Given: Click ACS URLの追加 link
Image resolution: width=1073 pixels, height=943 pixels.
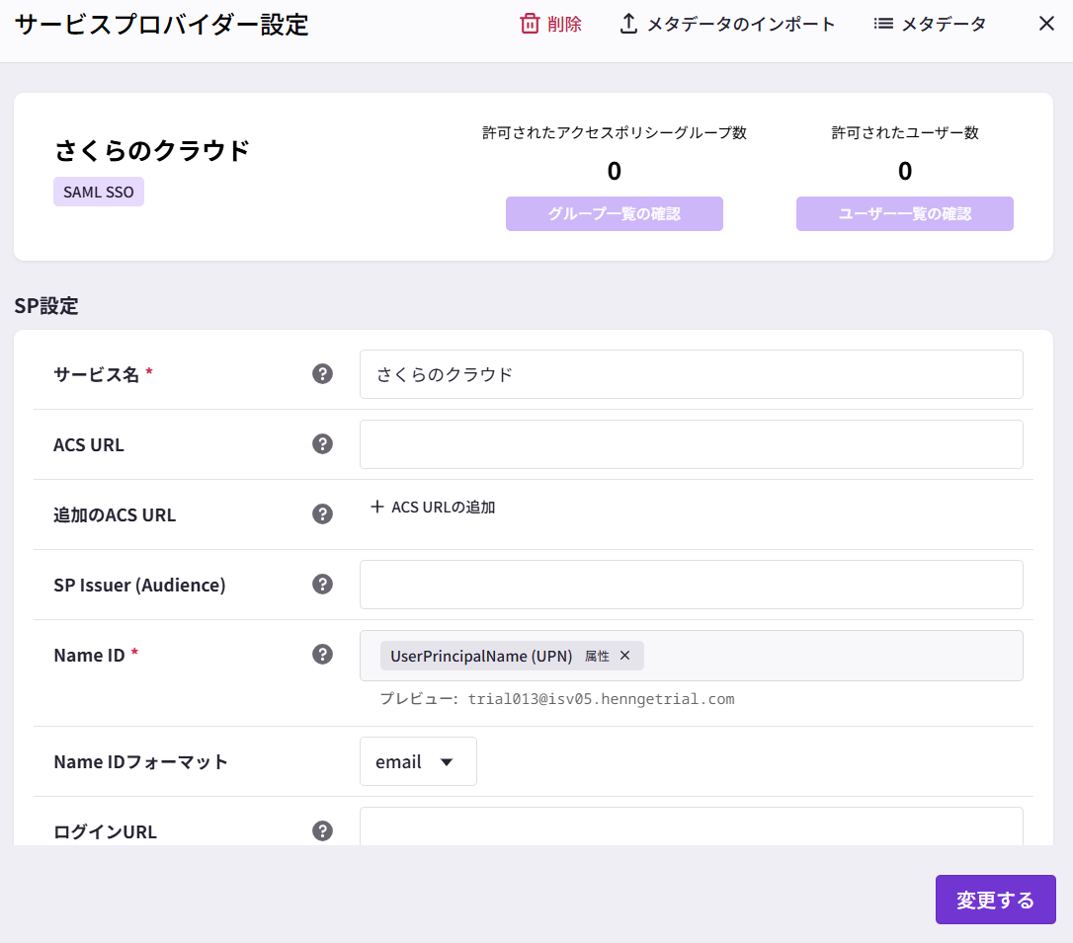Looking at the screenshot, I should tap(433, 508).
